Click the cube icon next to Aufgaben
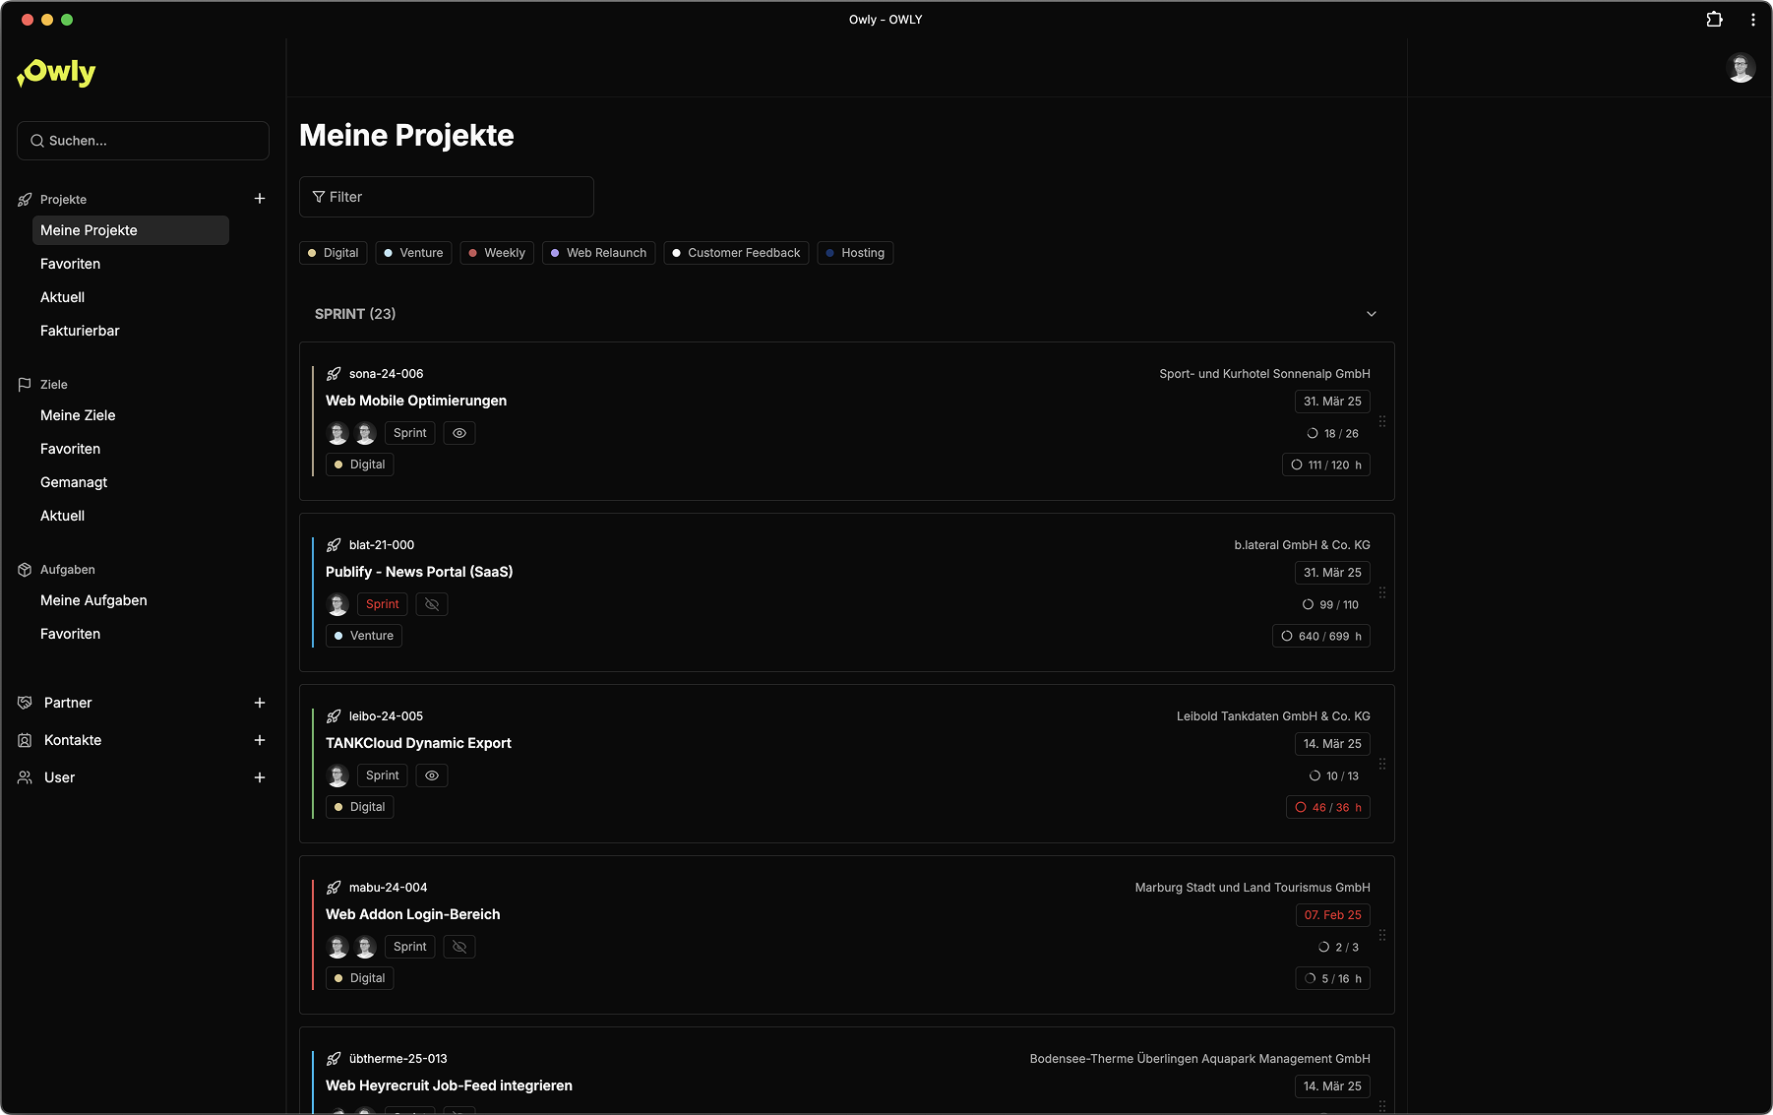Viewport: 1773px width, 1115px height. point(25,570)
